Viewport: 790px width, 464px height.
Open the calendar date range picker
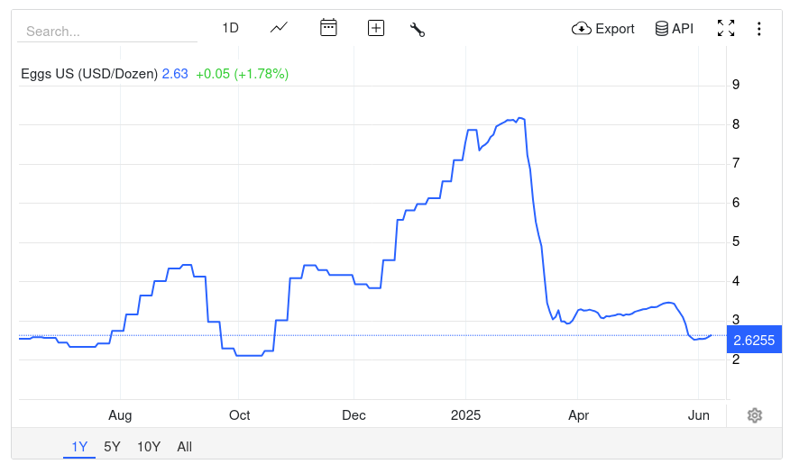(328, 28)
